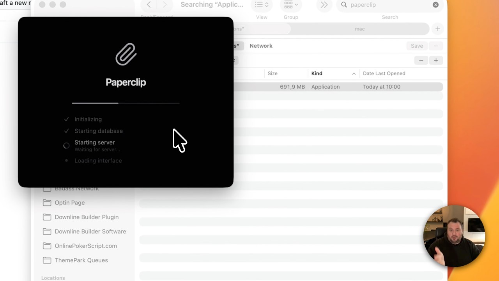This screenshot has width=499, height=281.
Task: Click the Optin Page folder icon
Action: point(47,203)
